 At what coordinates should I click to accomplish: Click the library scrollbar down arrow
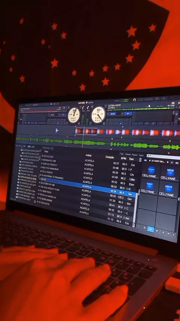coord(134,225)
